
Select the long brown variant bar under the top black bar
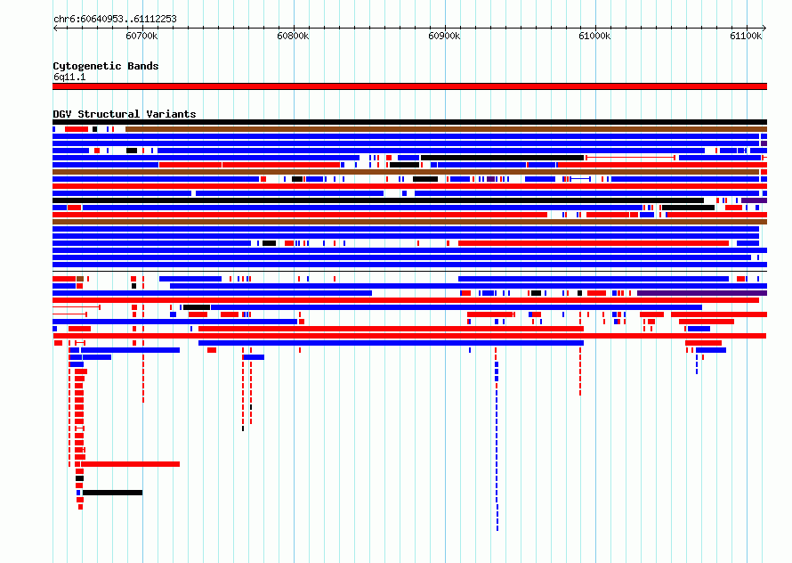point(446,129)
